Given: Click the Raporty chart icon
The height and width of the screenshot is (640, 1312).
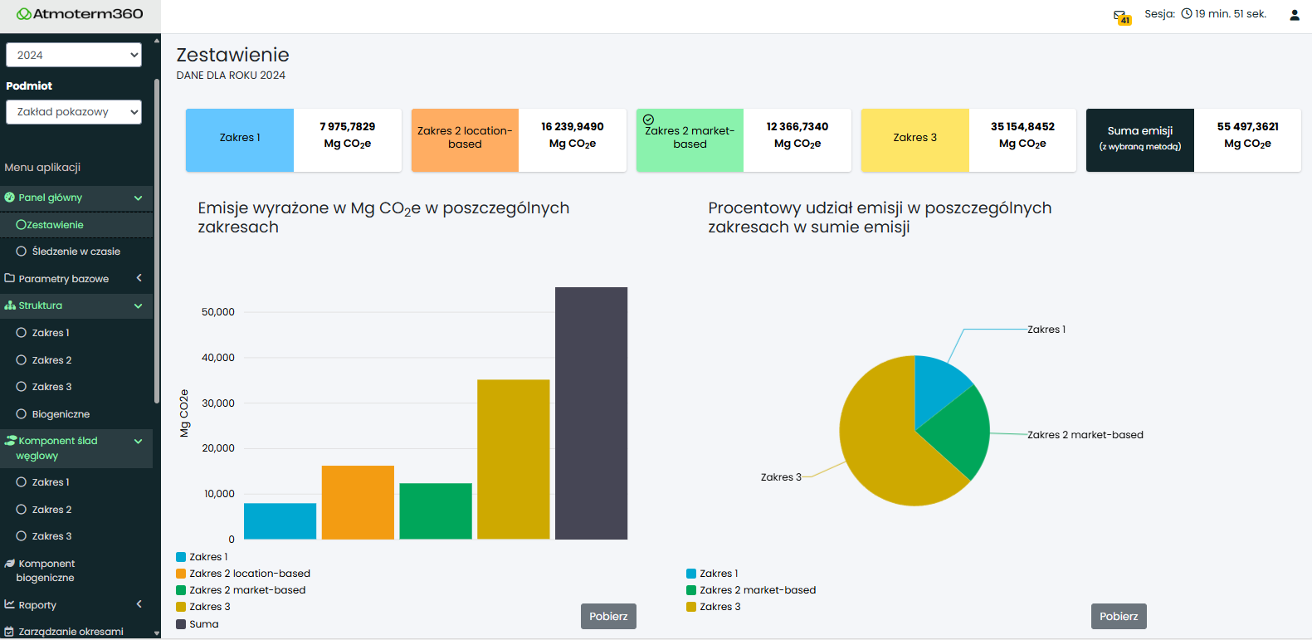Looking at the screenshot, I should coord(10,605).
